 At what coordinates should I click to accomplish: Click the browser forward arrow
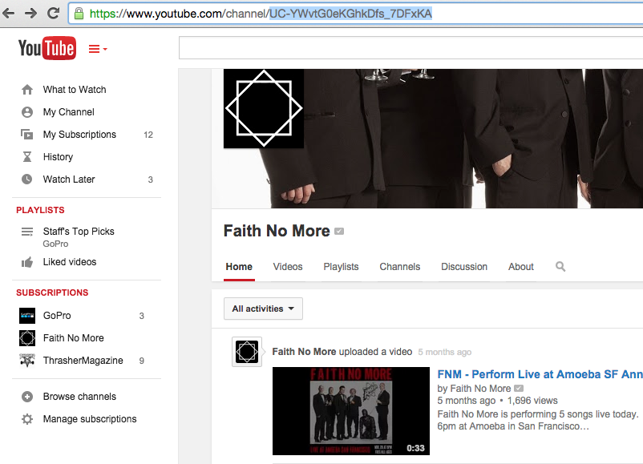click(30, 14)
